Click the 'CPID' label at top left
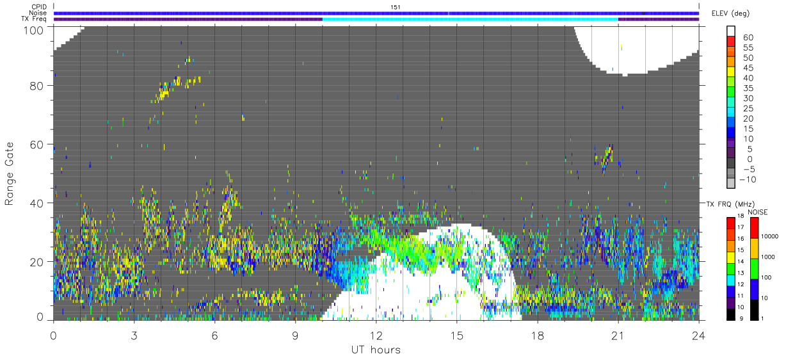The image size is (786, 363). pos(40,6)
